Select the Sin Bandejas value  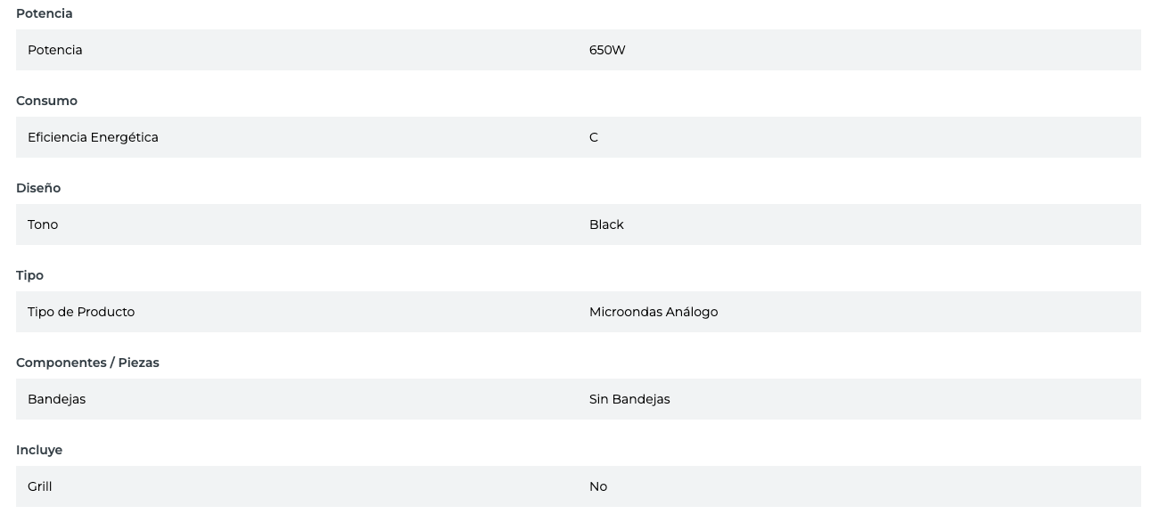(x=629, y=399)
